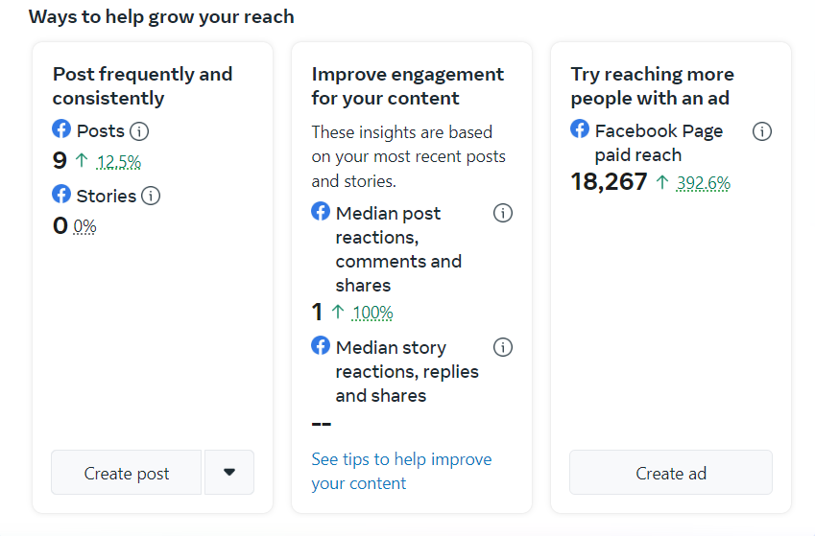Click the 392.6% paid reach change

click(x=703, y=182)
